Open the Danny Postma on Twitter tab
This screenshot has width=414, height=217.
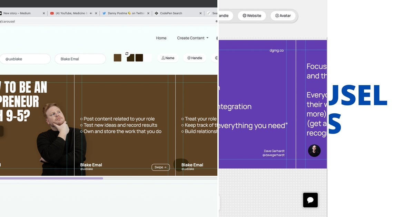click(126, 13)
